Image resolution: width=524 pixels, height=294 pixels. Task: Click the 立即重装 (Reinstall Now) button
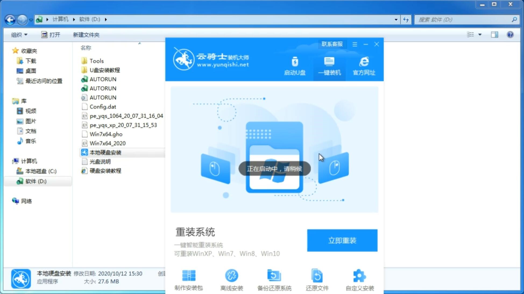pos(342,241)
